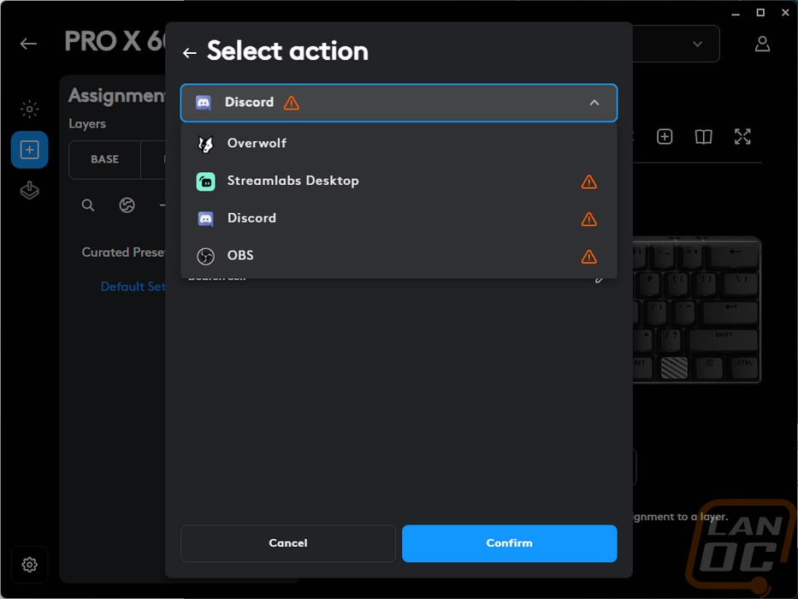Click the "Curated Prese" heading text
798x599 pixels.
click(124, 252)
